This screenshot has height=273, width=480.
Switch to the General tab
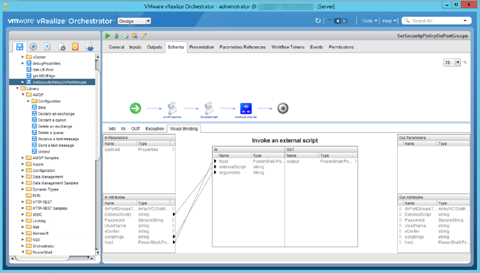[116, 47]
